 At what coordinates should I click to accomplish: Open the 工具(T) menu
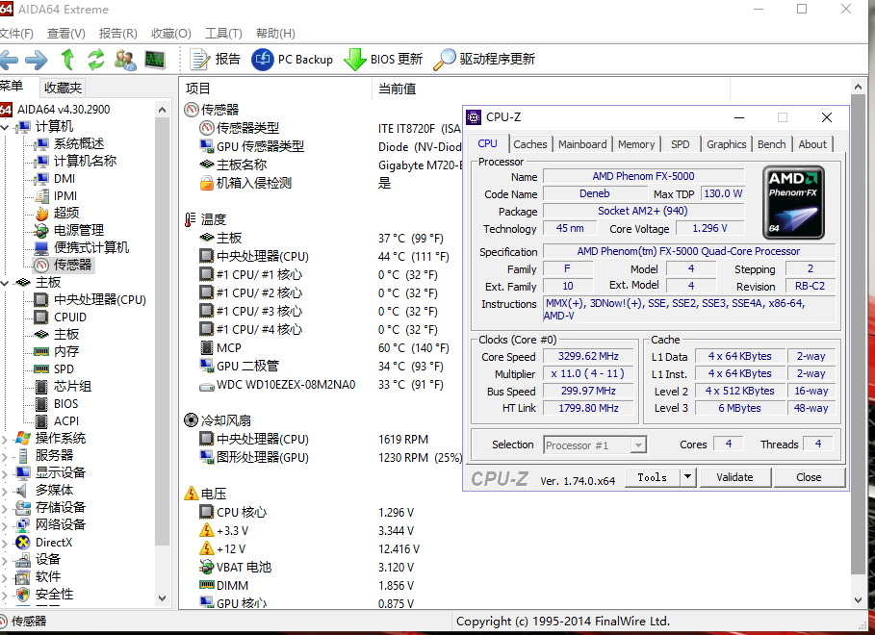point(223,34)
